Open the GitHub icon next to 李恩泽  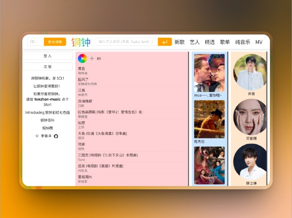(x=57, y=135)
